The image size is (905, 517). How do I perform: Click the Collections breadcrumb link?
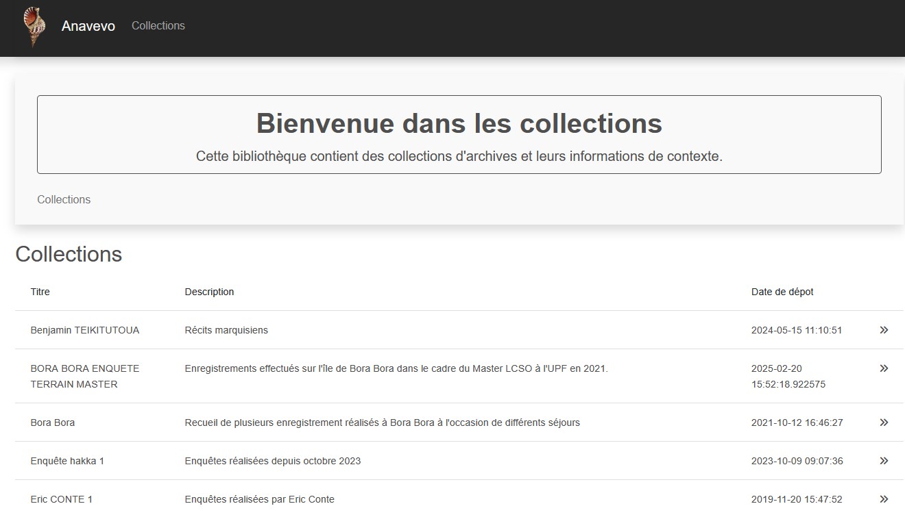[64, 199]
